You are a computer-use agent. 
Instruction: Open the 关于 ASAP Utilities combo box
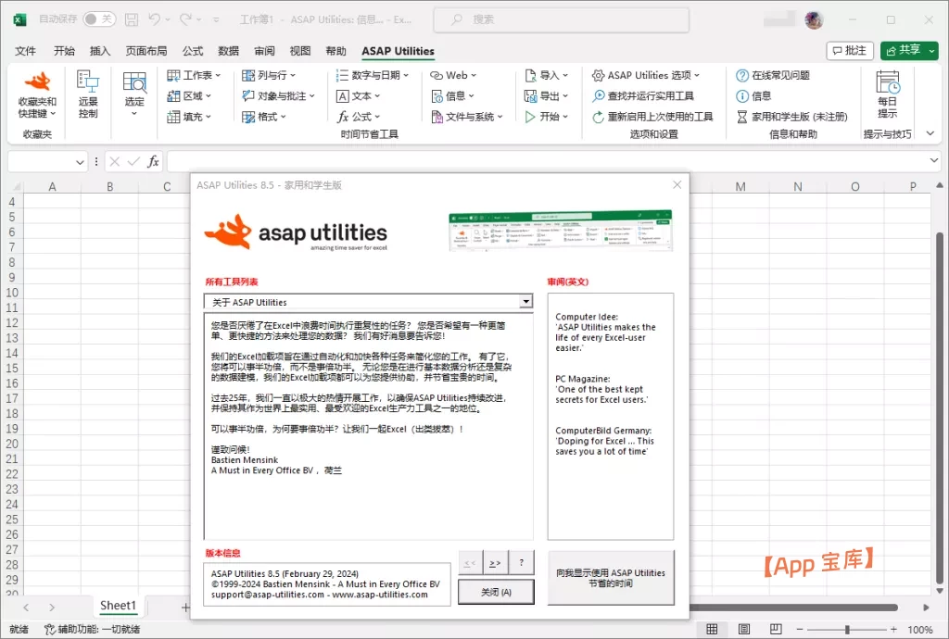click(368, 302)
